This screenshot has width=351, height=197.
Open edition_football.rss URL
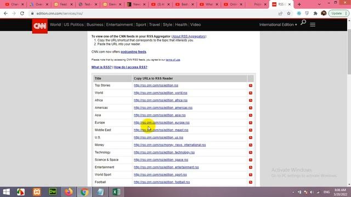(x=162, y=182)
